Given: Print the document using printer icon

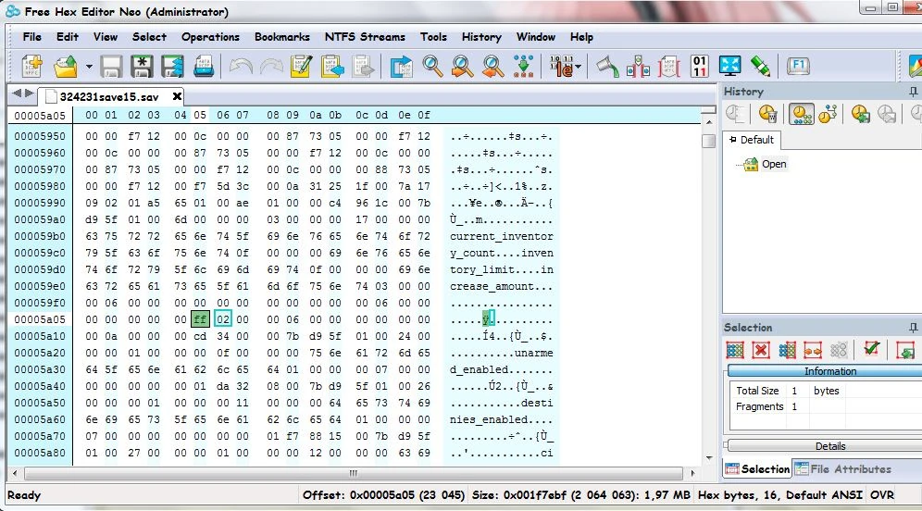Looking at the screenshot, I should (x=204, y=67).
